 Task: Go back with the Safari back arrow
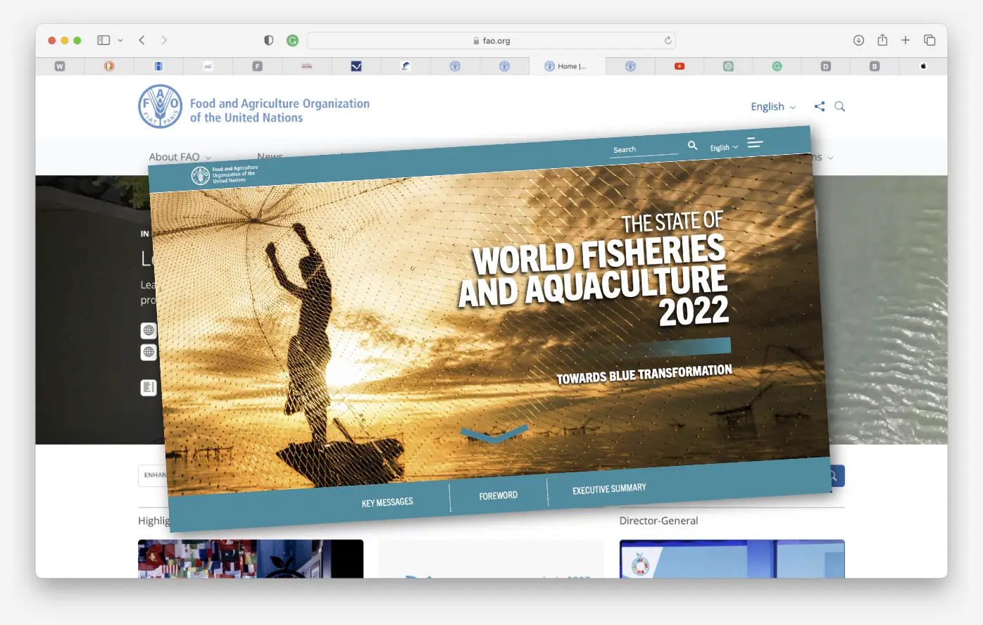point(142,40)
